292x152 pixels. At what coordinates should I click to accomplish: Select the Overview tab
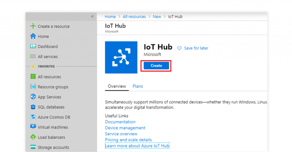(x=117, y=86)
